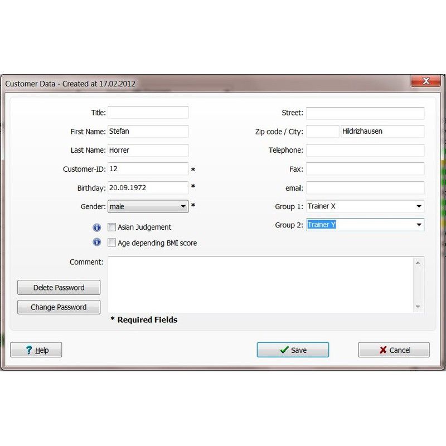
Task: Click the question mark icon on Help button
Action: tap(28, 350)
